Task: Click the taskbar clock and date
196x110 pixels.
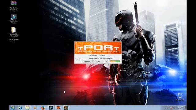Action: point(180,108)
